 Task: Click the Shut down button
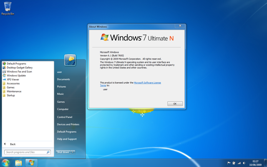coord(63,152)
